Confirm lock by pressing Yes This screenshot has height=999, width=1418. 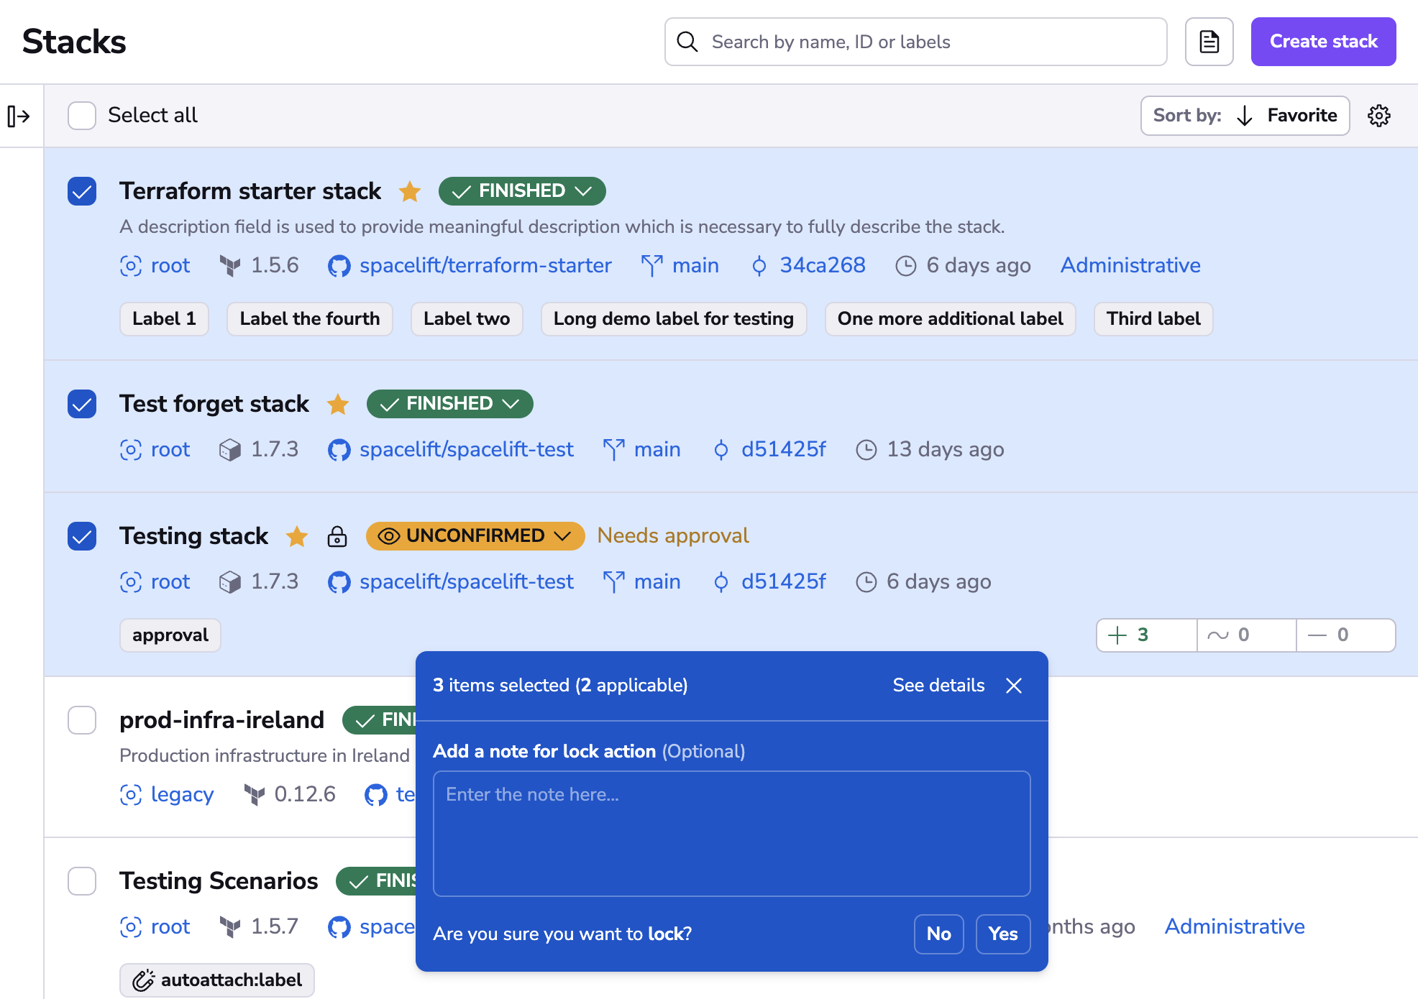(x=1002, y=934)
